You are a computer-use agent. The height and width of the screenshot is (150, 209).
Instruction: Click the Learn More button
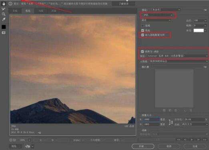click(x=124, y=4)
